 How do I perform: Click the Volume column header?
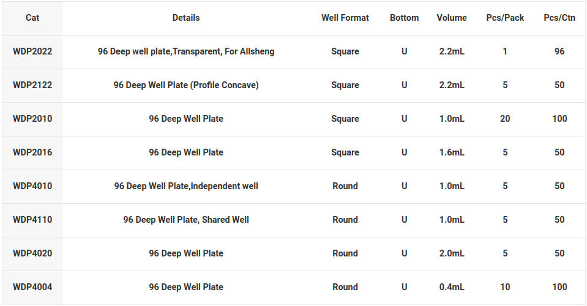pyautogui.click(x=452, y=18)
